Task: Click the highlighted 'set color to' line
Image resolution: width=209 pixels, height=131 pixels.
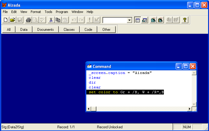Action: tap(125, 92)
